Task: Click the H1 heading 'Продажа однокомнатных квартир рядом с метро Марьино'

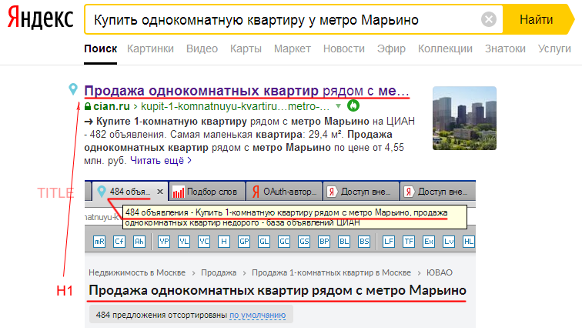Action: click(277, 290)
